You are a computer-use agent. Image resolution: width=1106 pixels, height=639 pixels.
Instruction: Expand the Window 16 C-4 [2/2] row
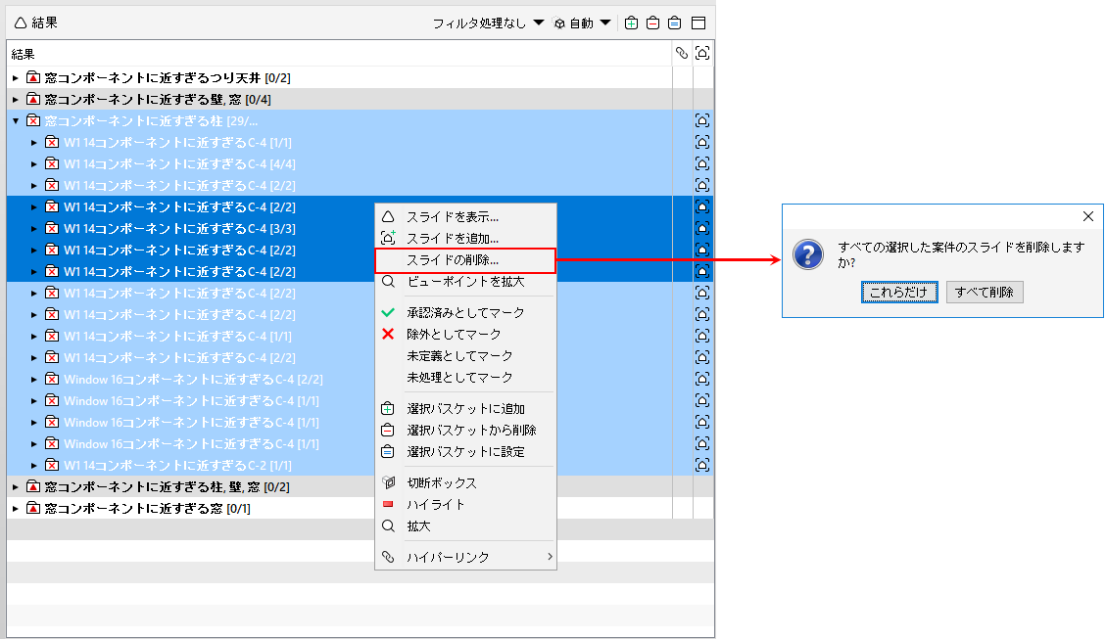pyautogui.click(x=34, y=379)
